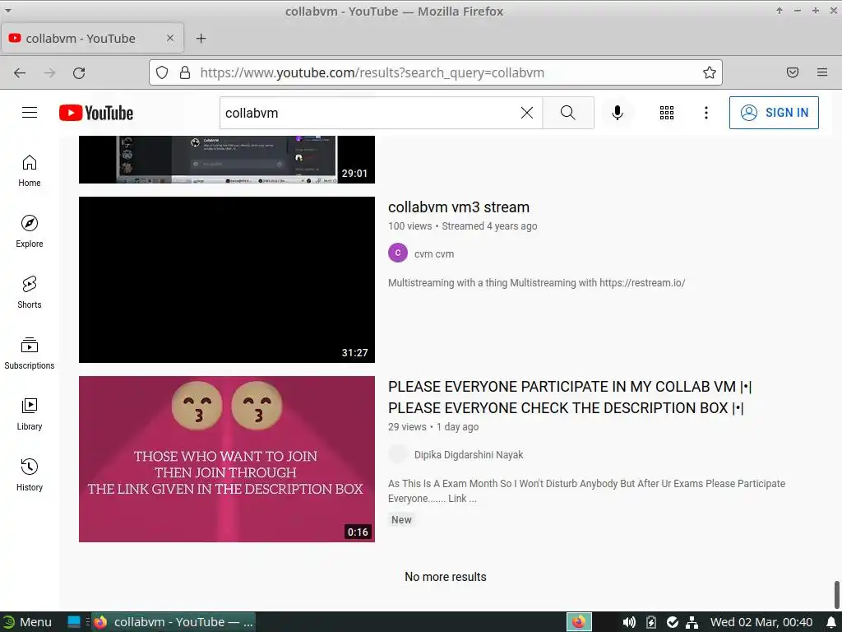Open the YouTube hamburger guide menu
Image resolution: width=842 pixels, height=632 pixels.
click(x=30, y=112)
